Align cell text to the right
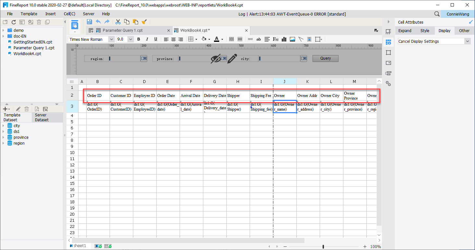 click(181, 39)
